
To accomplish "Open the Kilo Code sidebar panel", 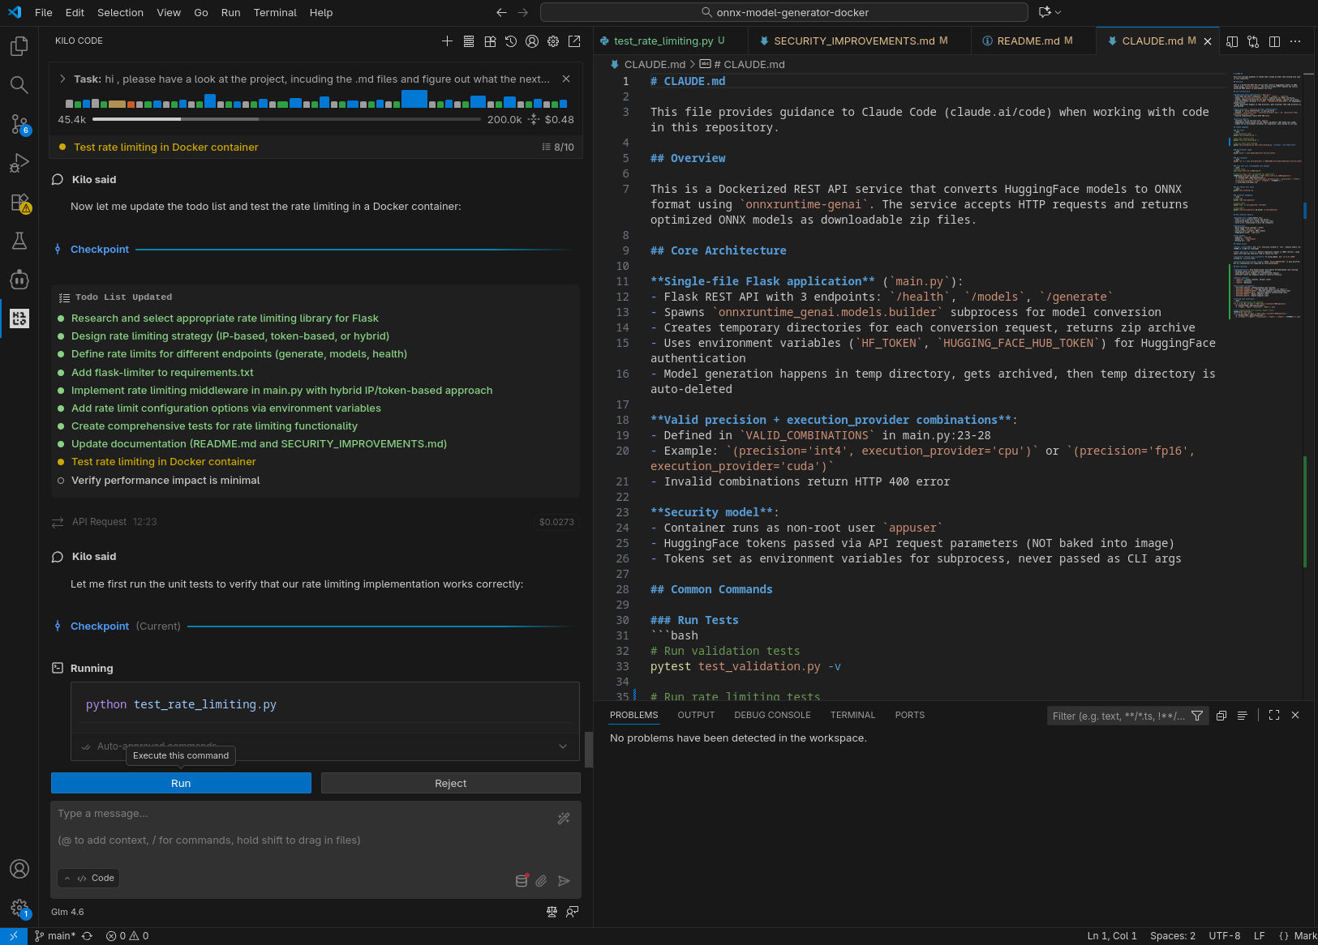I will pos(19,319).
